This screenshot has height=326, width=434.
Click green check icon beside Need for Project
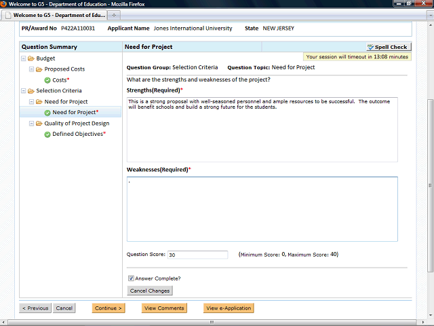point(47,113)
